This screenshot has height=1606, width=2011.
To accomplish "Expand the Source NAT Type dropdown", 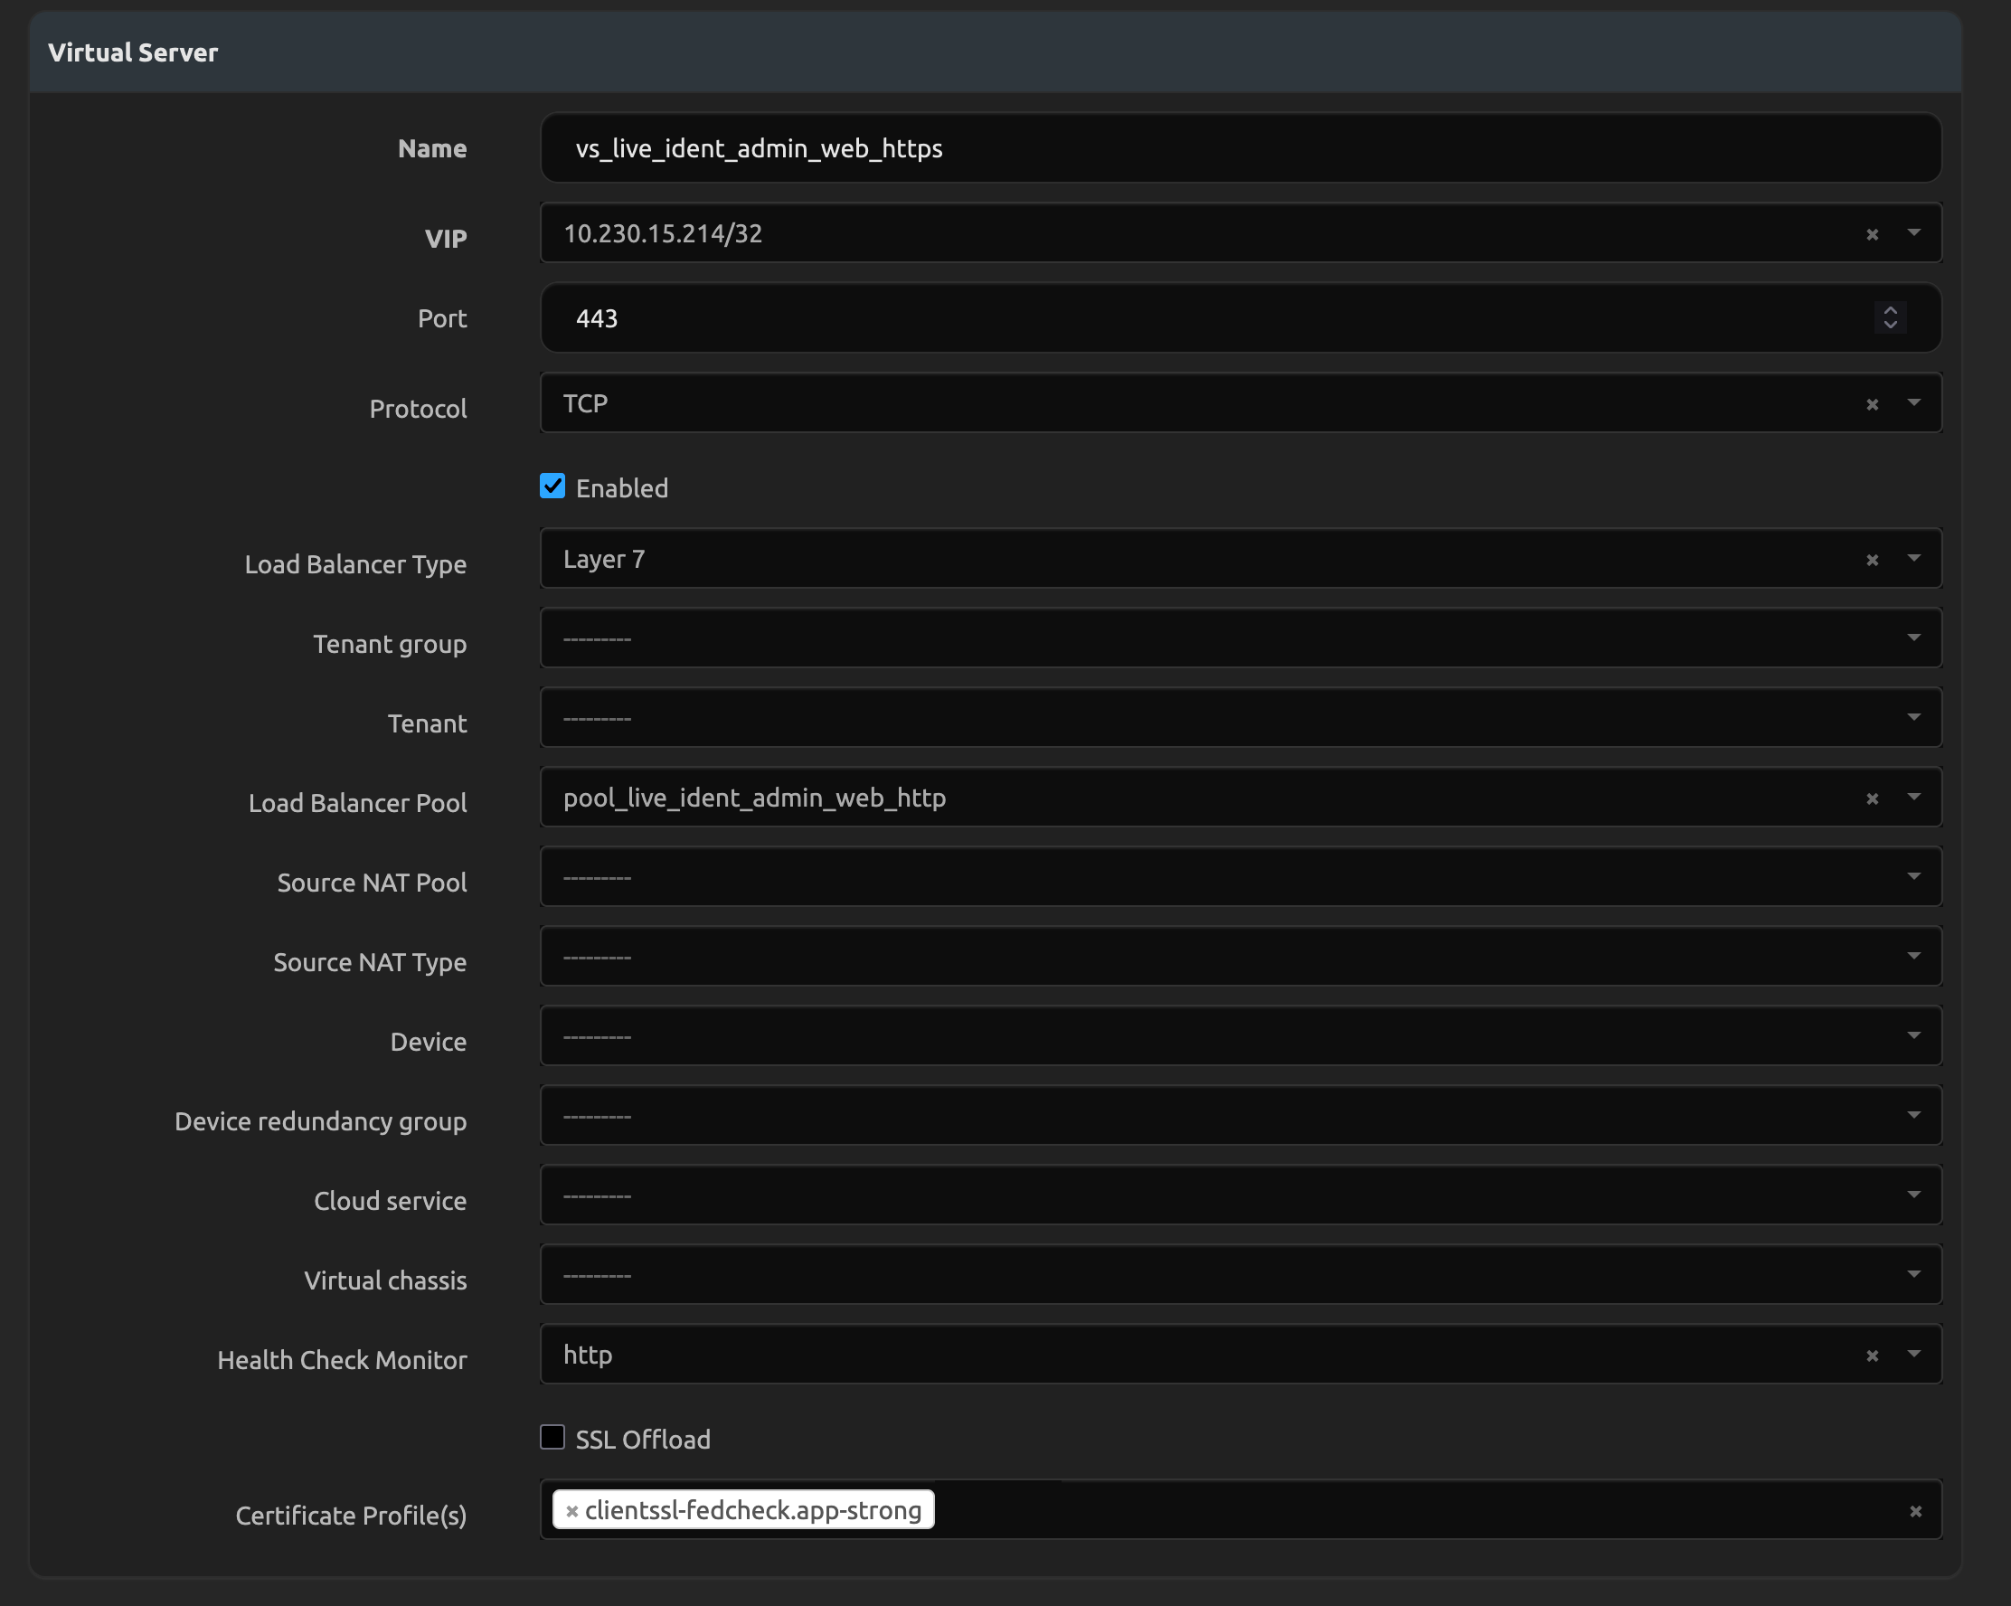I will 1913,956.
